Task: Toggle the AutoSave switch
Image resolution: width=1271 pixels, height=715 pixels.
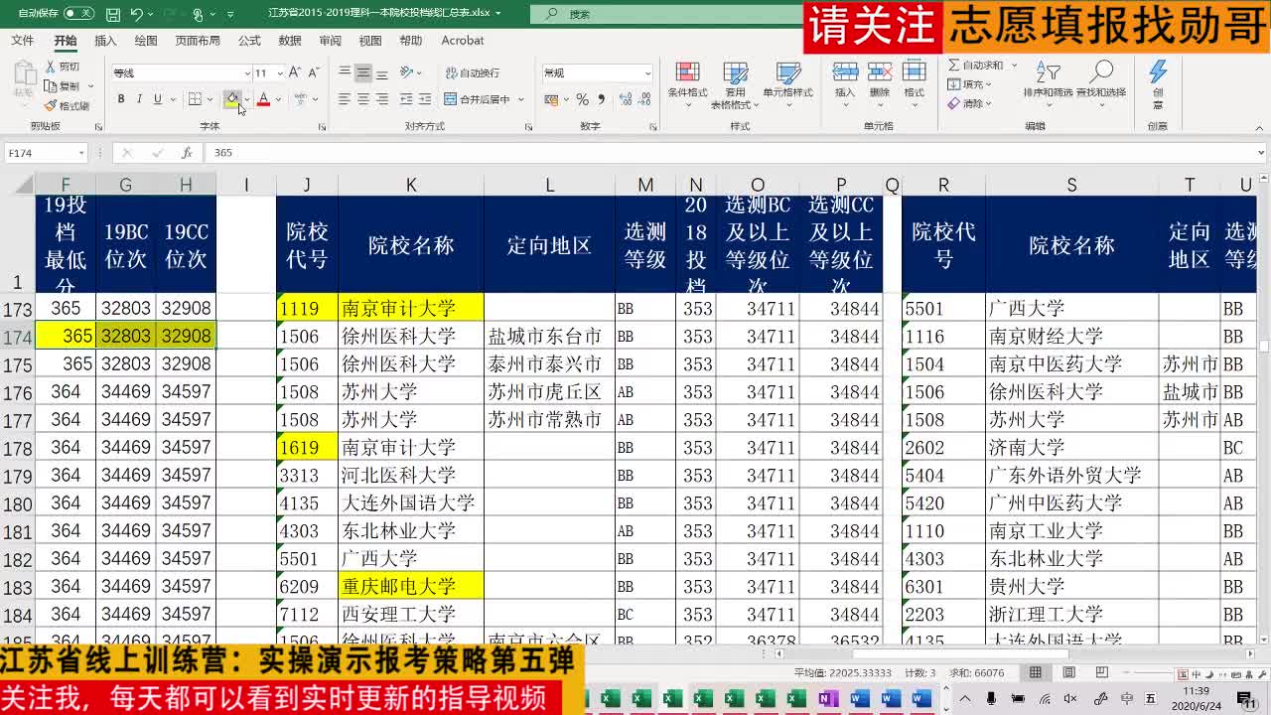Action: coord(78,14)
